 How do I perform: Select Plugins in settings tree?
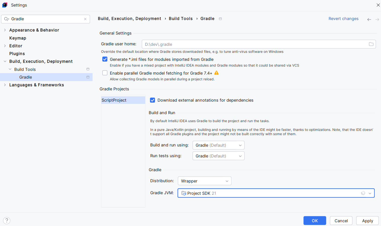(17, 54)
